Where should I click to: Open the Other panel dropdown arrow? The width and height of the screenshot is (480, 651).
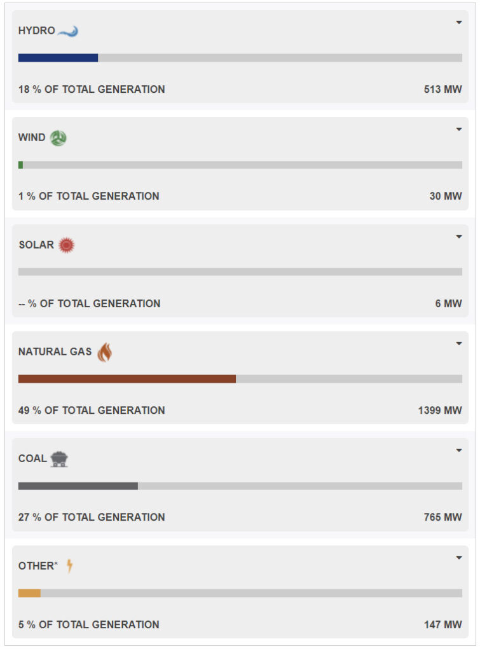tap(459, 558)
